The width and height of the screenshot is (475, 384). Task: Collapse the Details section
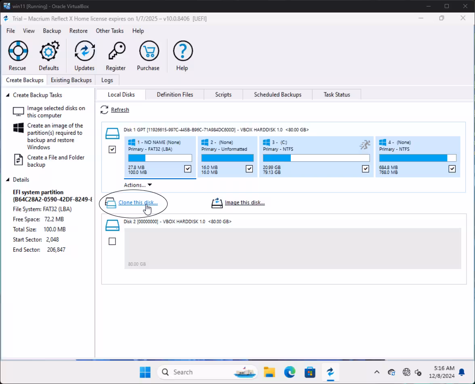8,180
